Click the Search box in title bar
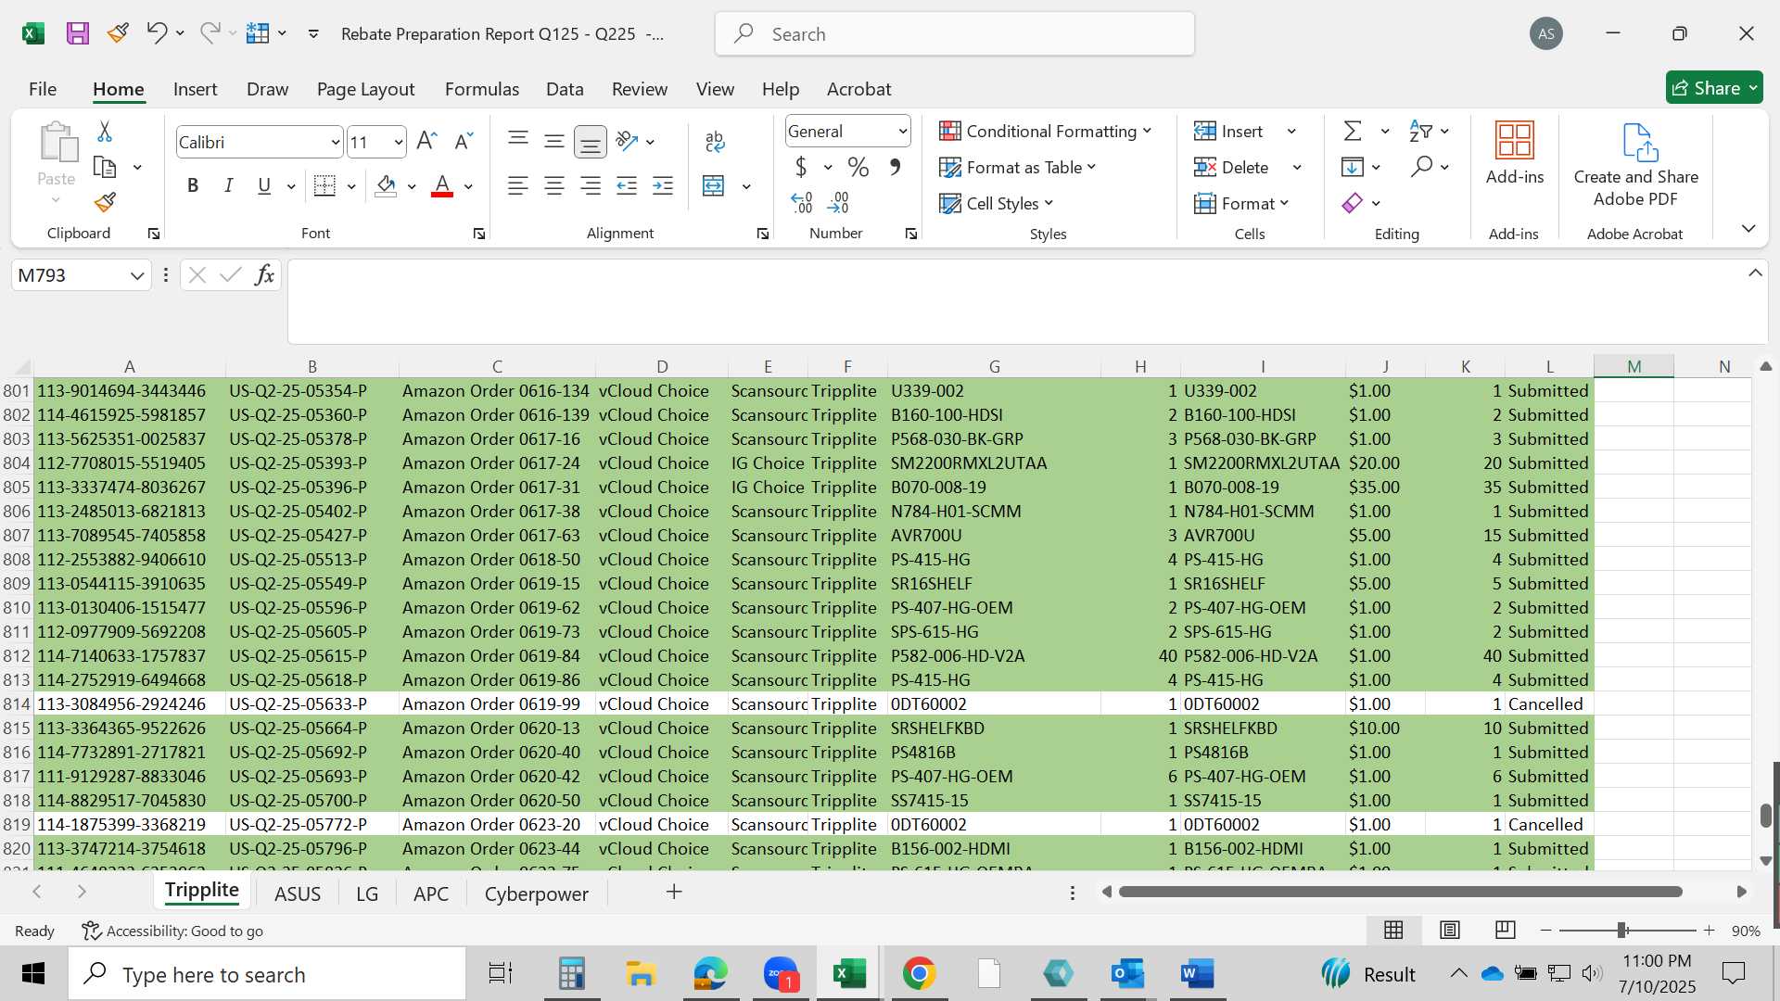 [x=954, y=34]
